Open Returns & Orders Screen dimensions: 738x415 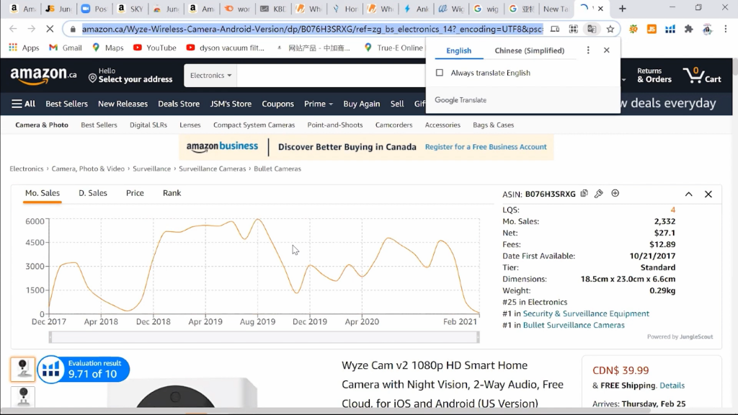(x=654, y=75)
